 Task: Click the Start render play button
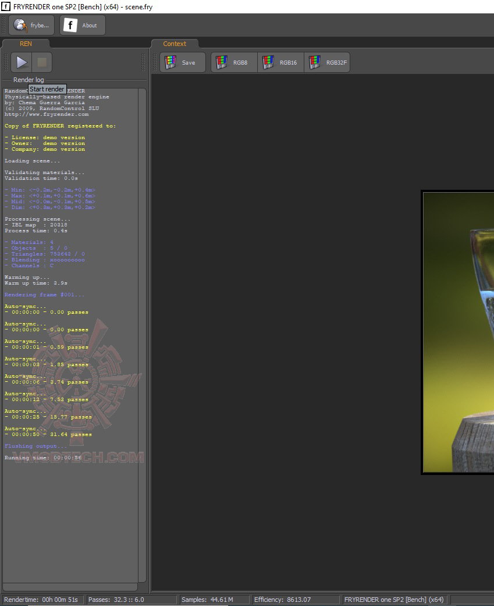[x=22, y=62]
